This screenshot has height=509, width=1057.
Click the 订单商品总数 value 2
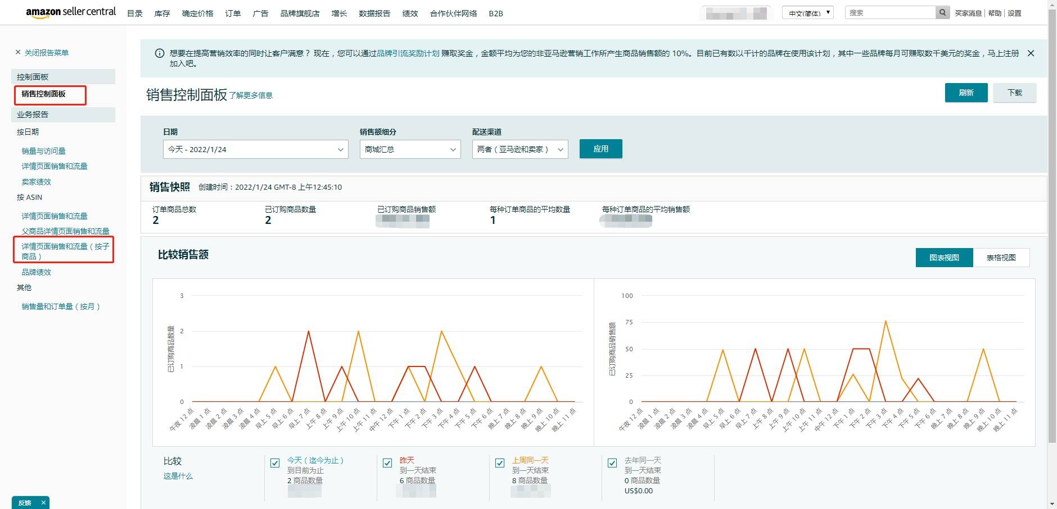point(156,221)
